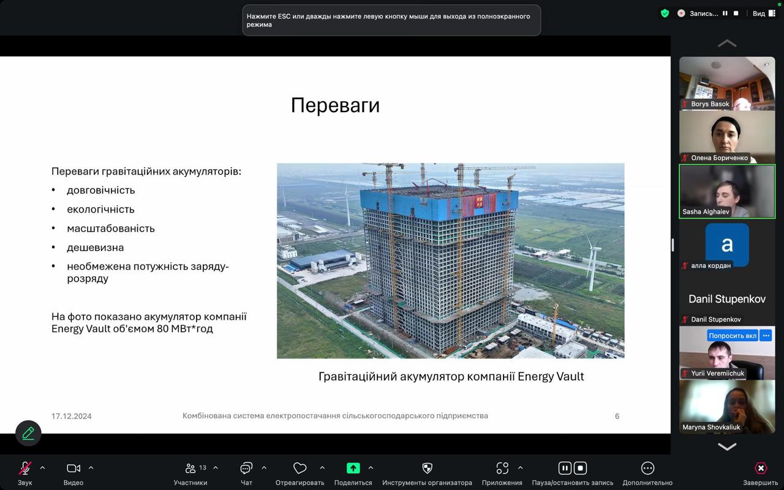Expand participants options arrow beside Участники
The height and width of the screenshot is (490, 784).
click(216, 468)
